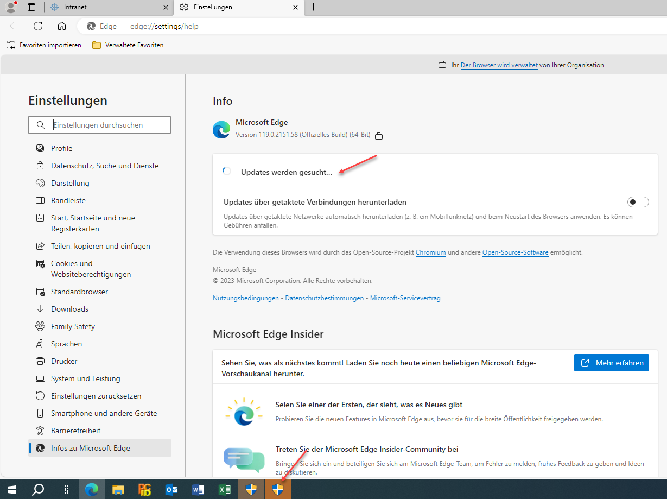Viewport: 667px width, 499px height.
Task: Open System und Leistung settings
Action: pyautogui.click(x=100, y=378)
